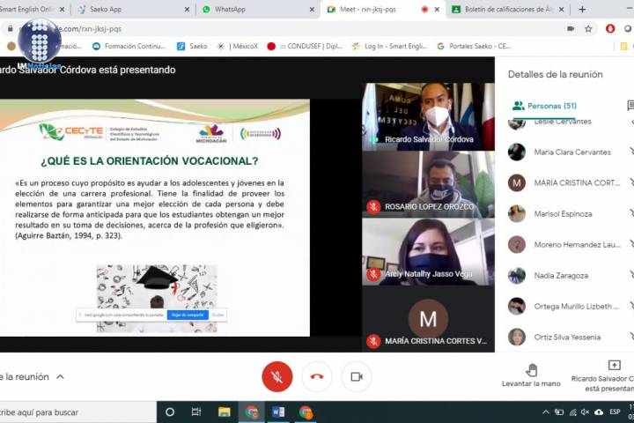The height and width of the screenshot is (423, 634).
Task: Hang up the call
Action: coord(317,376)
